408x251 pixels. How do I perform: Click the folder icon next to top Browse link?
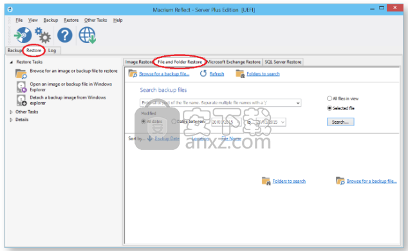point(133,73)
